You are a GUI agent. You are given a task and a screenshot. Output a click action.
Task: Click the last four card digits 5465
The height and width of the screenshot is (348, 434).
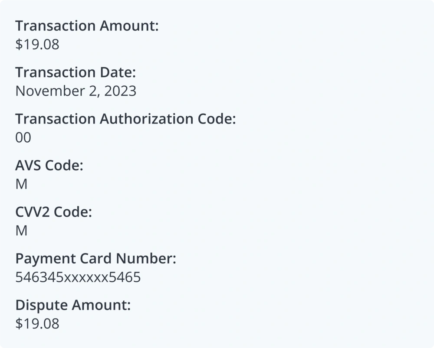125,277
